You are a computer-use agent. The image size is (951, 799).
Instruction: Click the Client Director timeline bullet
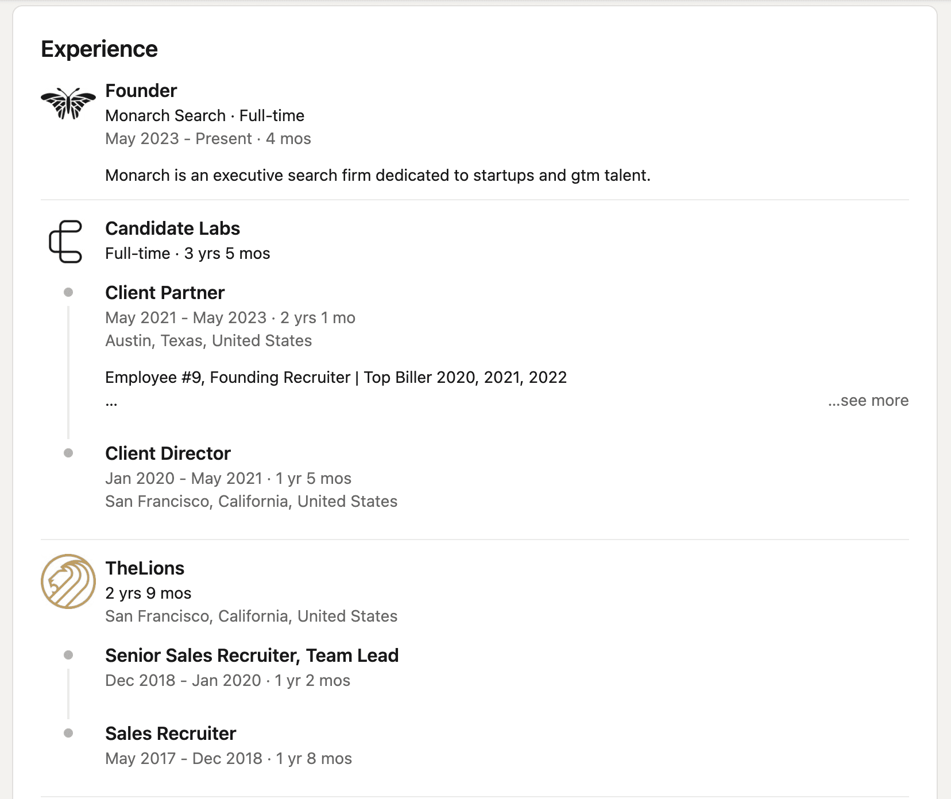(x=68, y=453)
